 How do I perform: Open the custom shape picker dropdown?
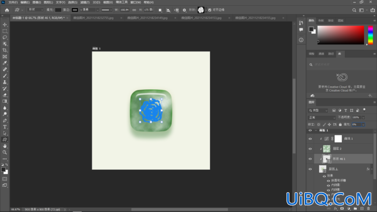click(206, 10)
